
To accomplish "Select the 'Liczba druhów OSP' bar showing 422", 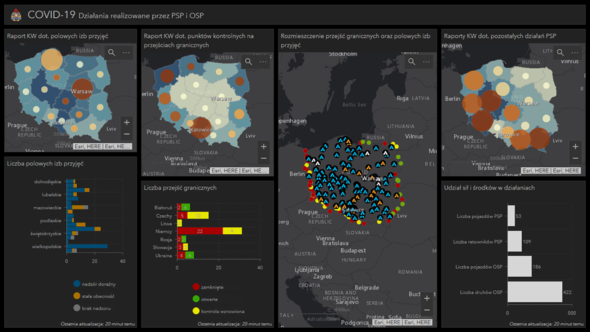I will [534, 292].
